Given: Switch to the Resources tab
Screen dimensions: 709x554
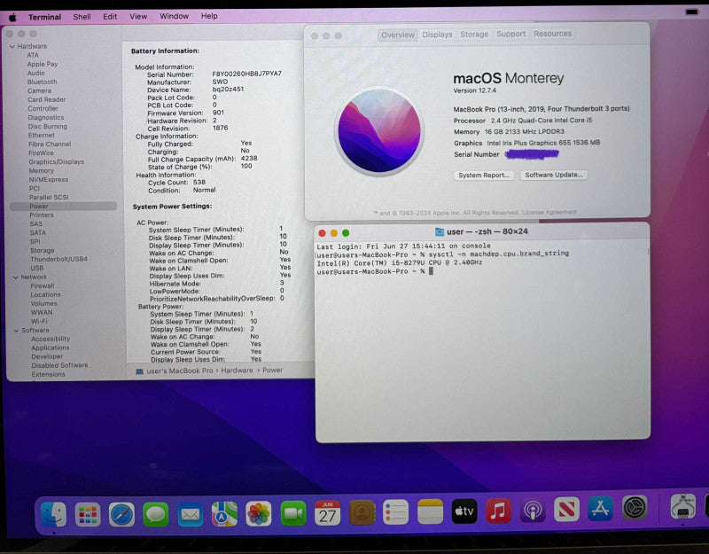Looking at the screenshot, I should [x=552, y=34].
